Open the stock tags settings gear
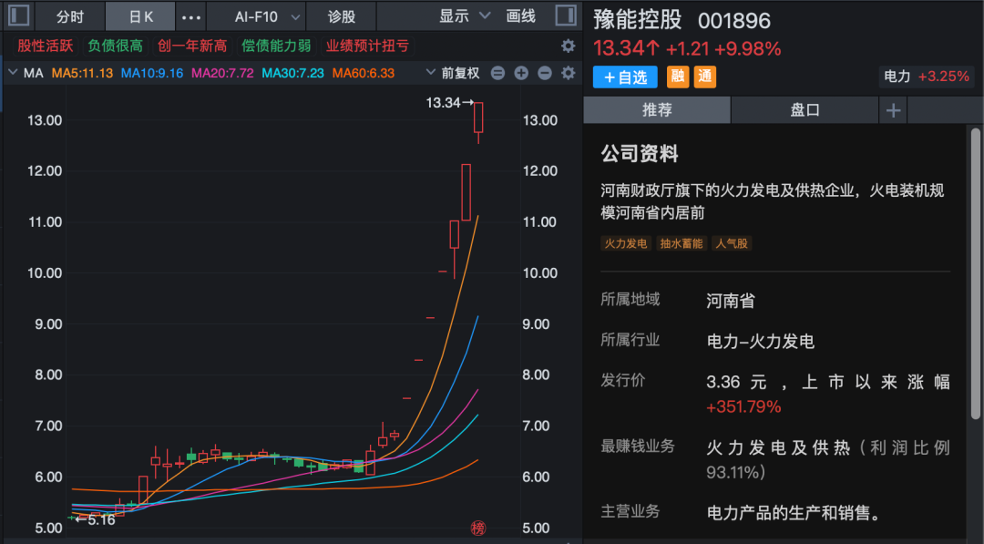The width and height of the screenshot is (984, 544). [568, 46]
